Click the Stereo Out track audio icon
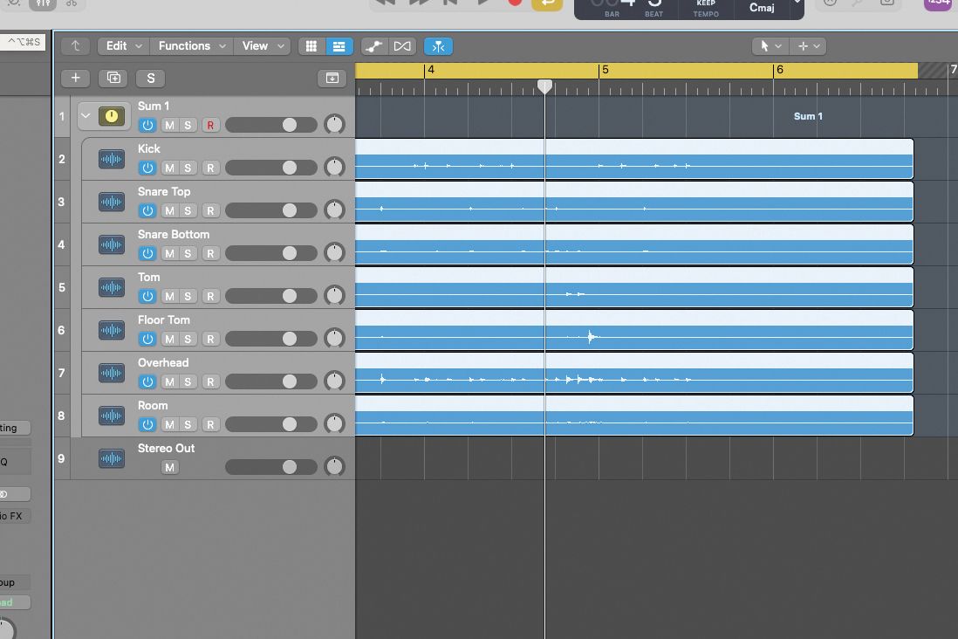Screen dimensions: 958x639 click(111, 458)
